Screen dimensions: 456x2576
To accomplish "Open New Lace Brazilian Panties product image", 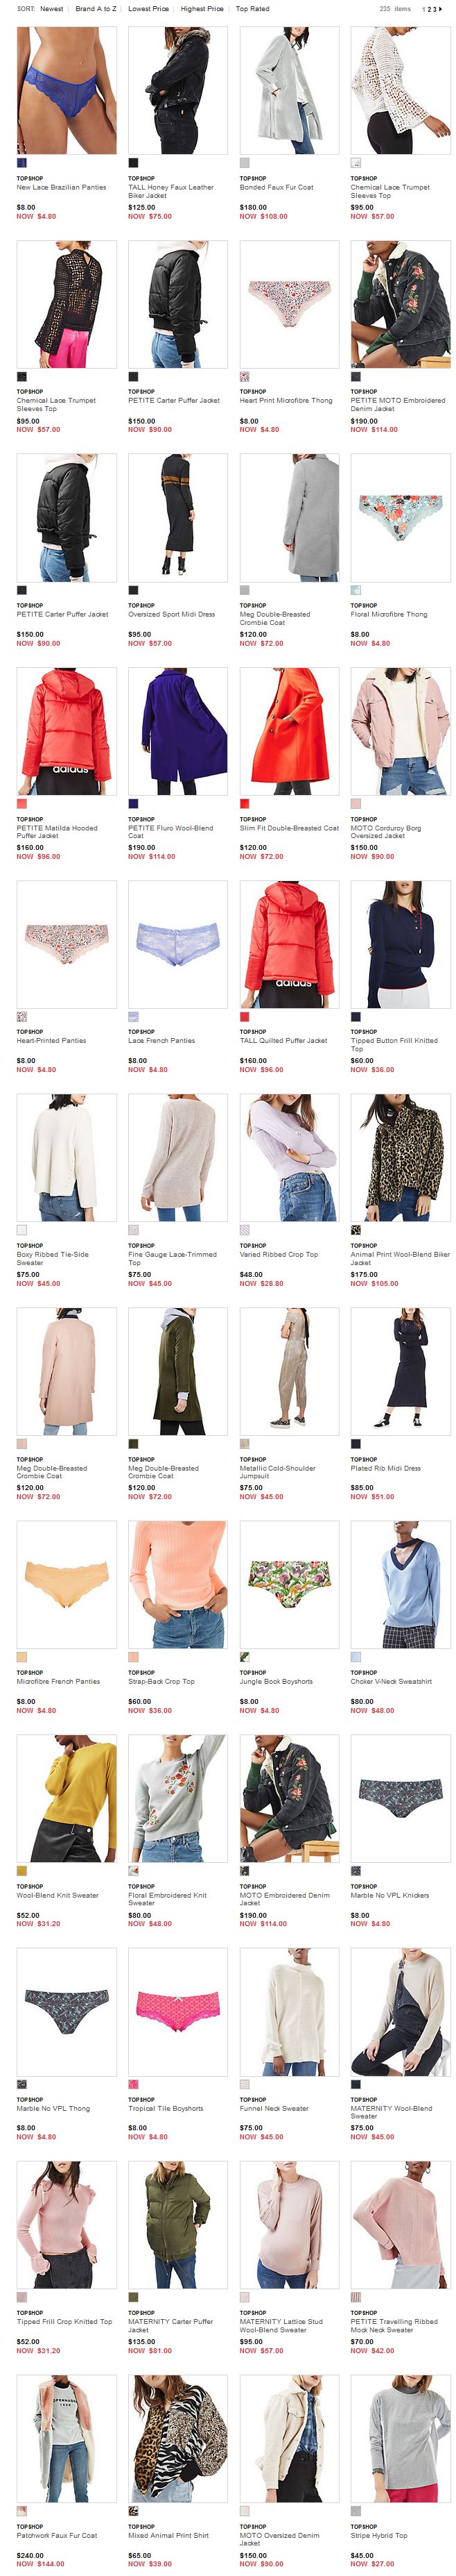I will 67,90.
